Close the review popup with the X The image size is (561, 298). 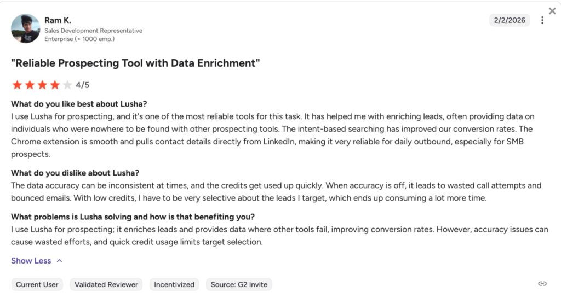tap(552, 11)
